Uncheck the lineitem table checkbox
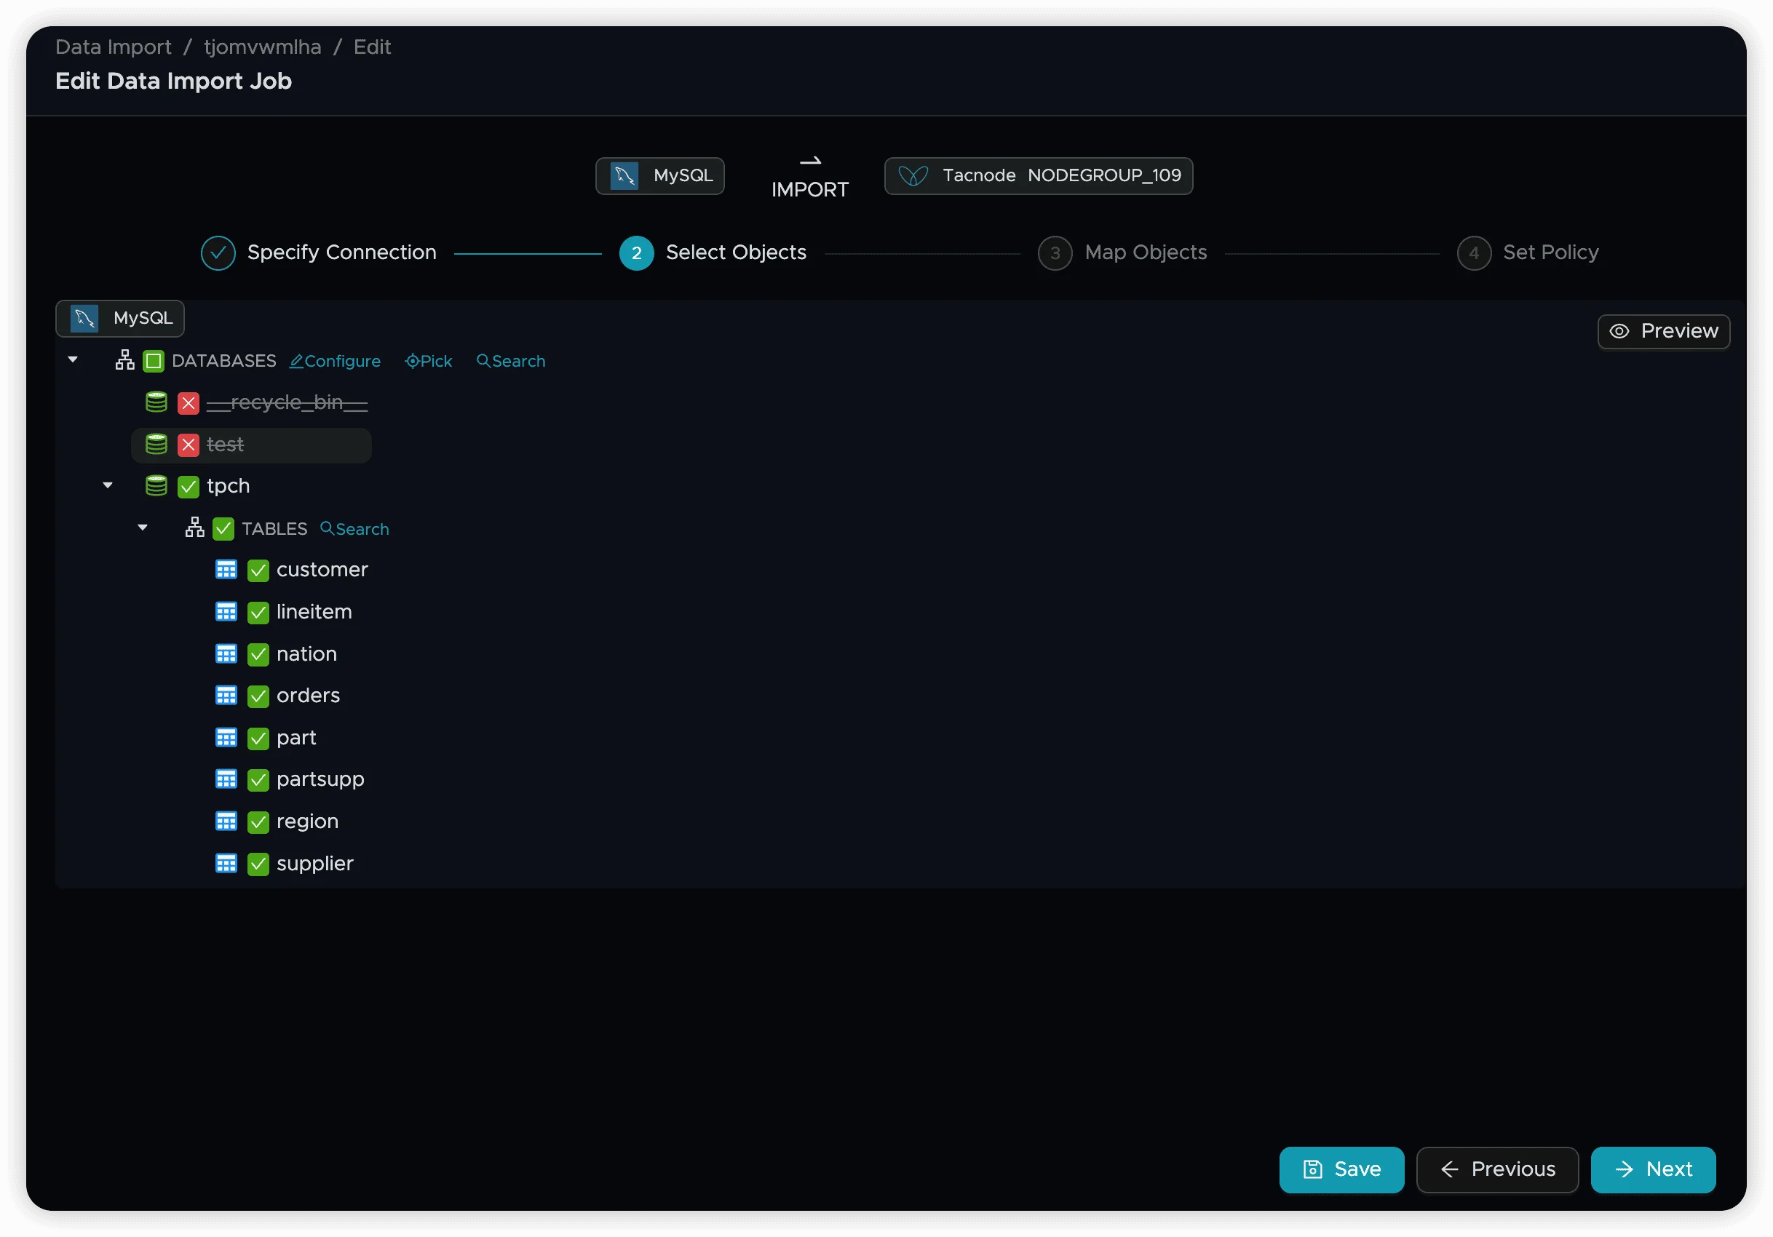 coord(258,613)
